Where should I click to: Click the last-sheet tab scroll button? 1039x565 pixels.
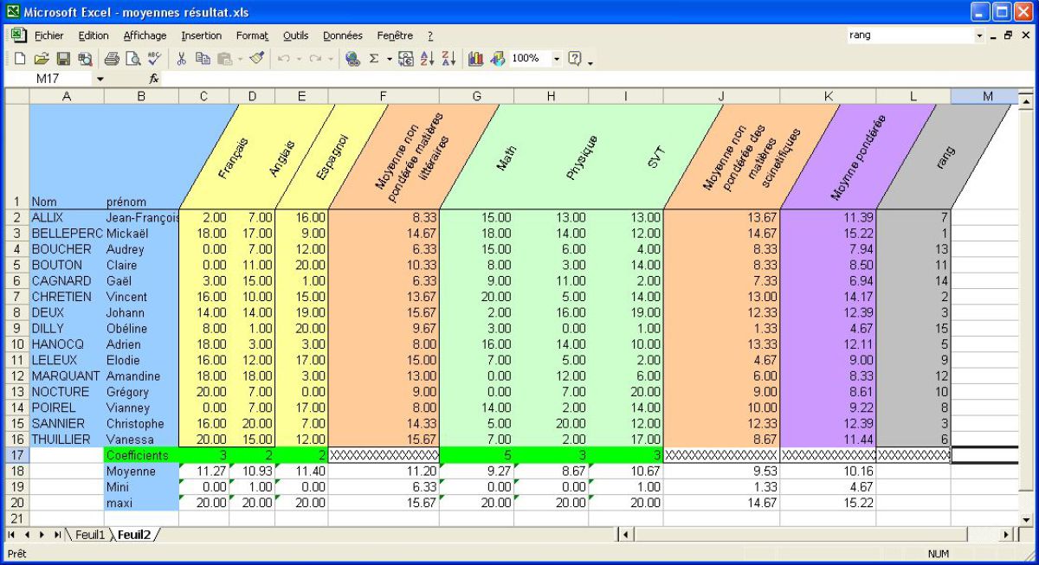coord(59,535)
